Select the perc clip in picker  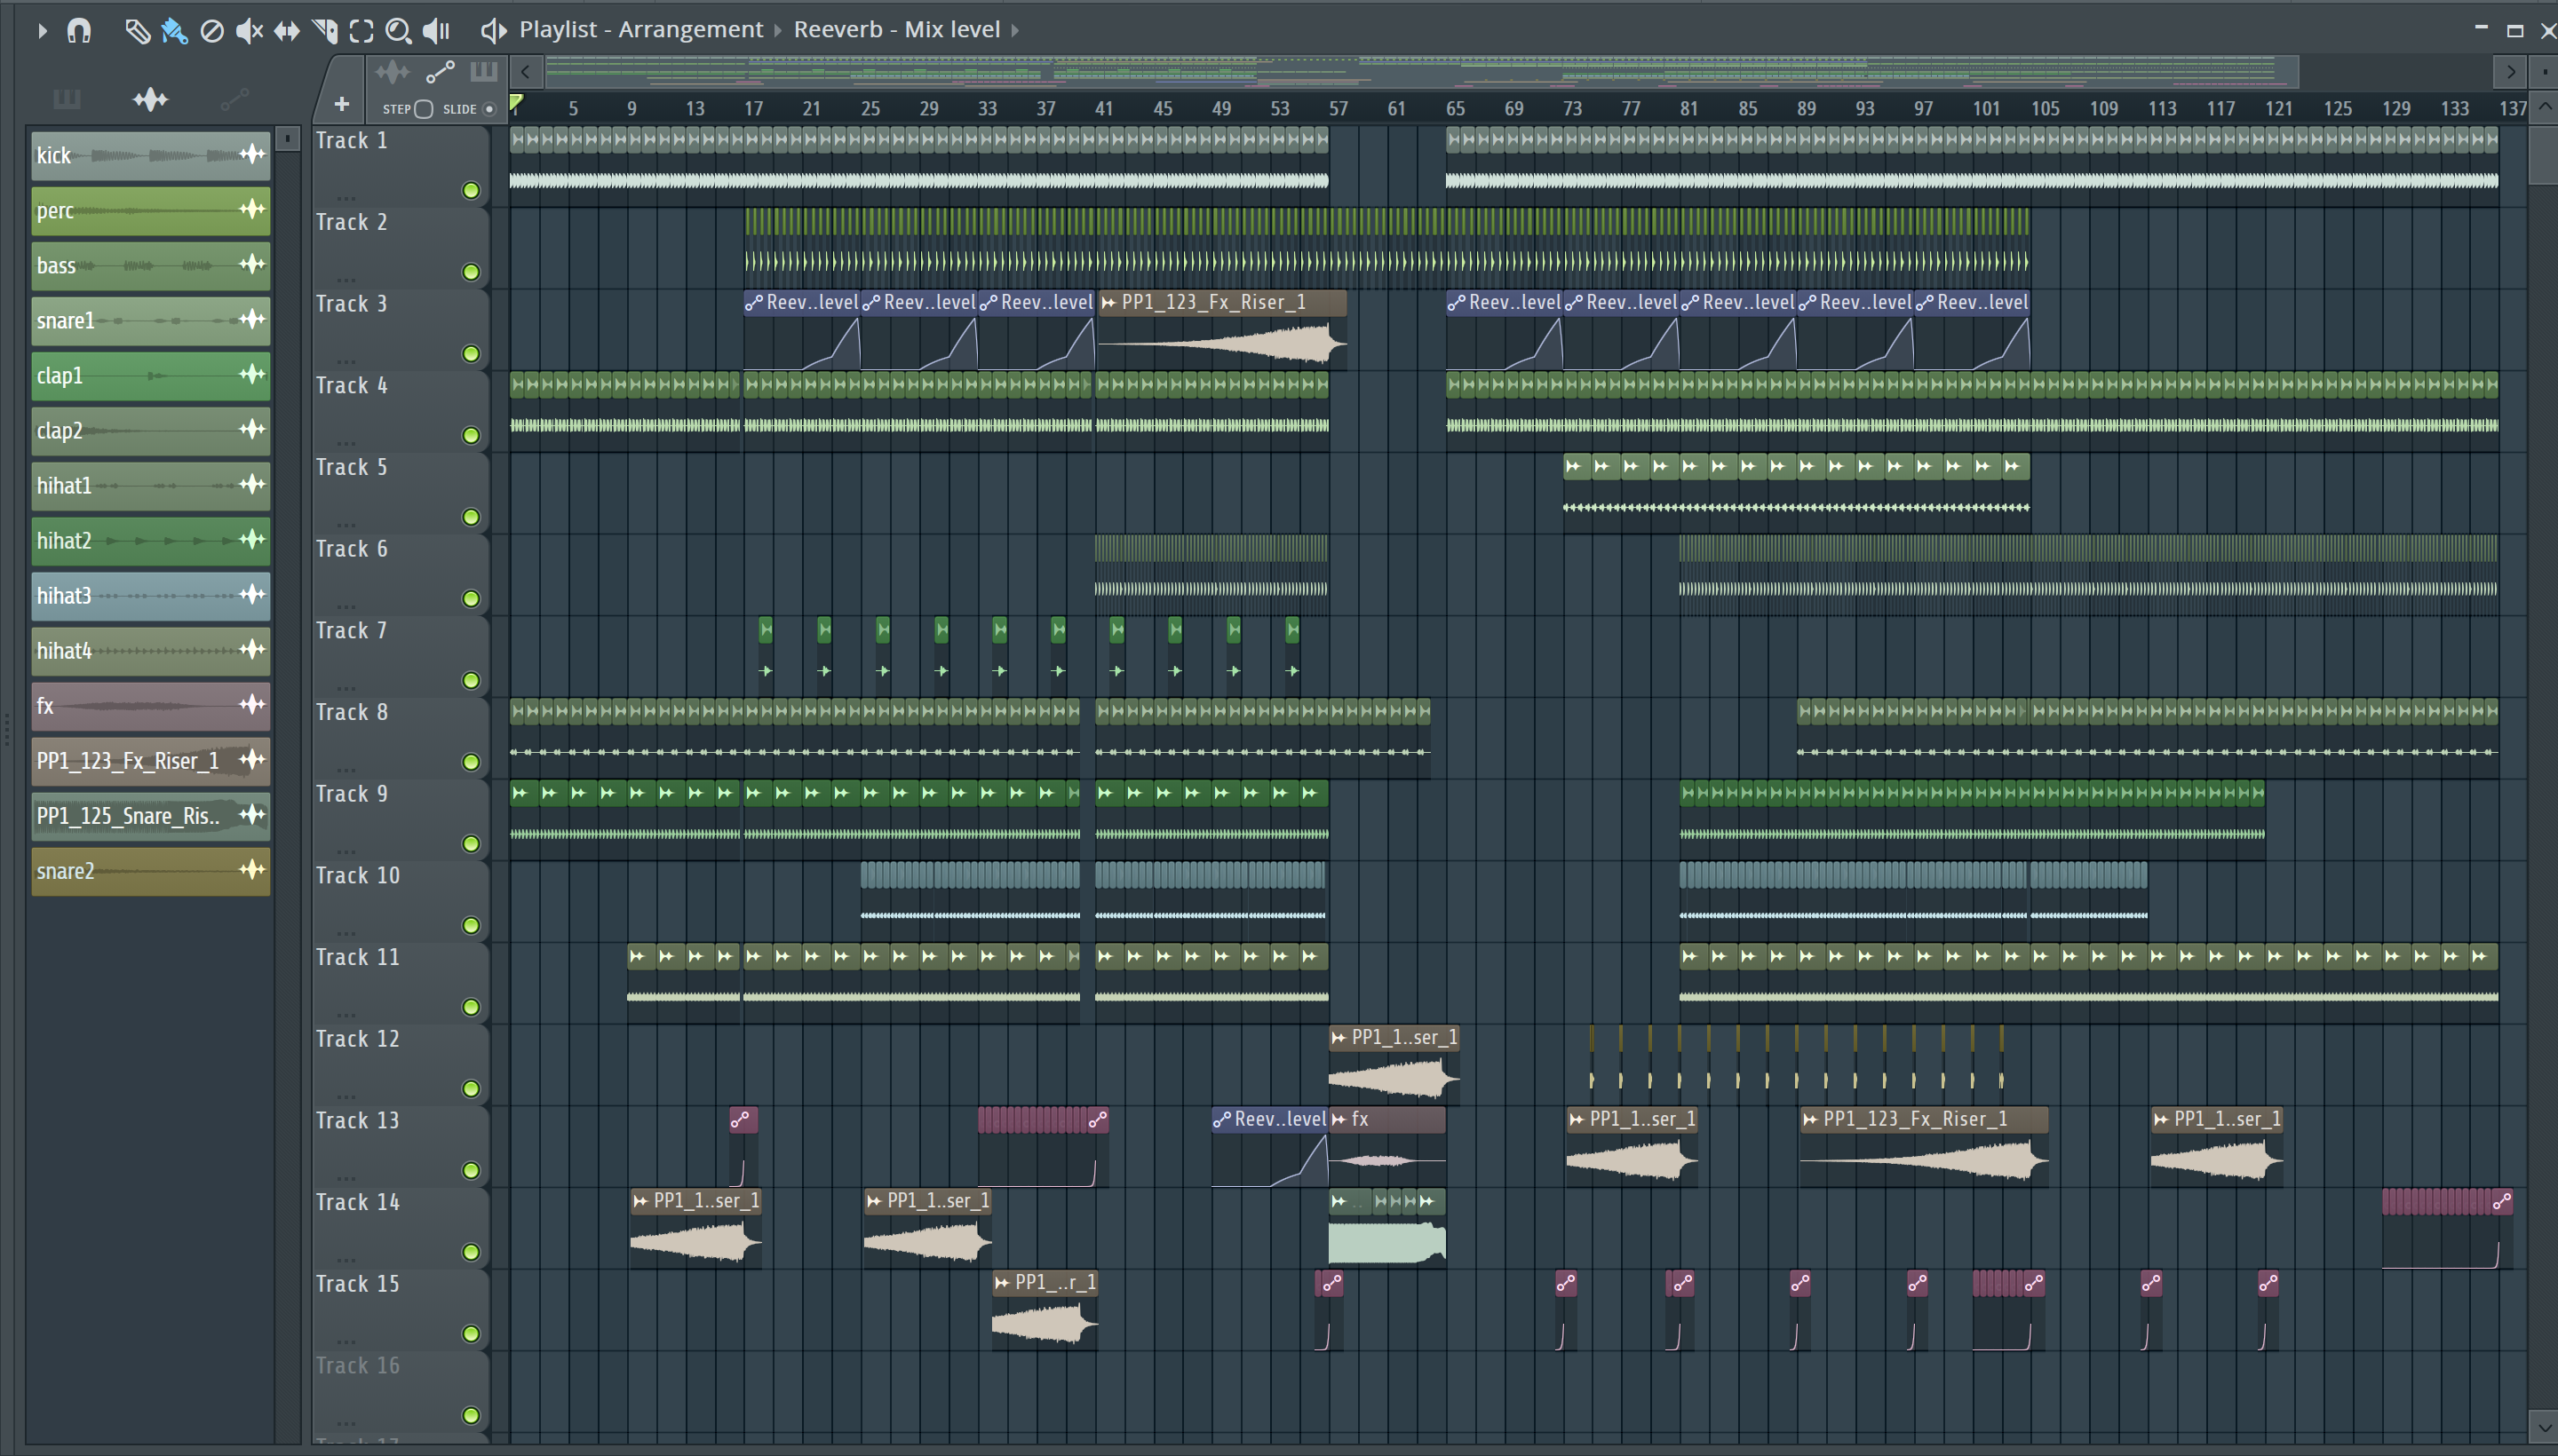[150, 210]
